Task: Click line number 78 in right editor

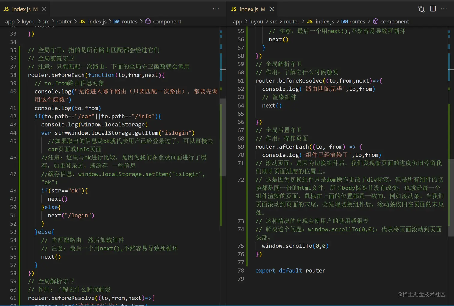Action: (241, 271)
